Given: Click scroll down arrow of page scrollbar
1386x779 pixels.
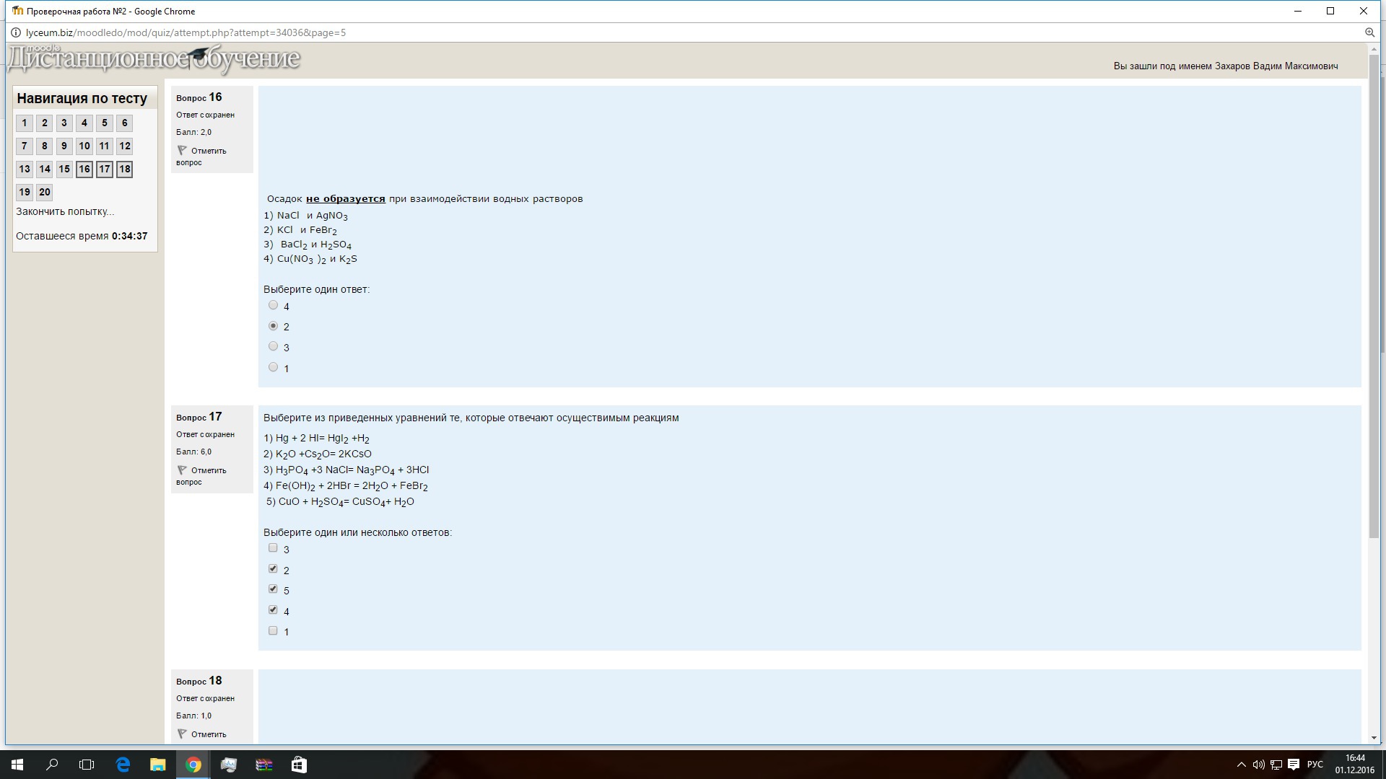Looking at the screenshot, I should pyautogui.click(x=1374, y=738).
